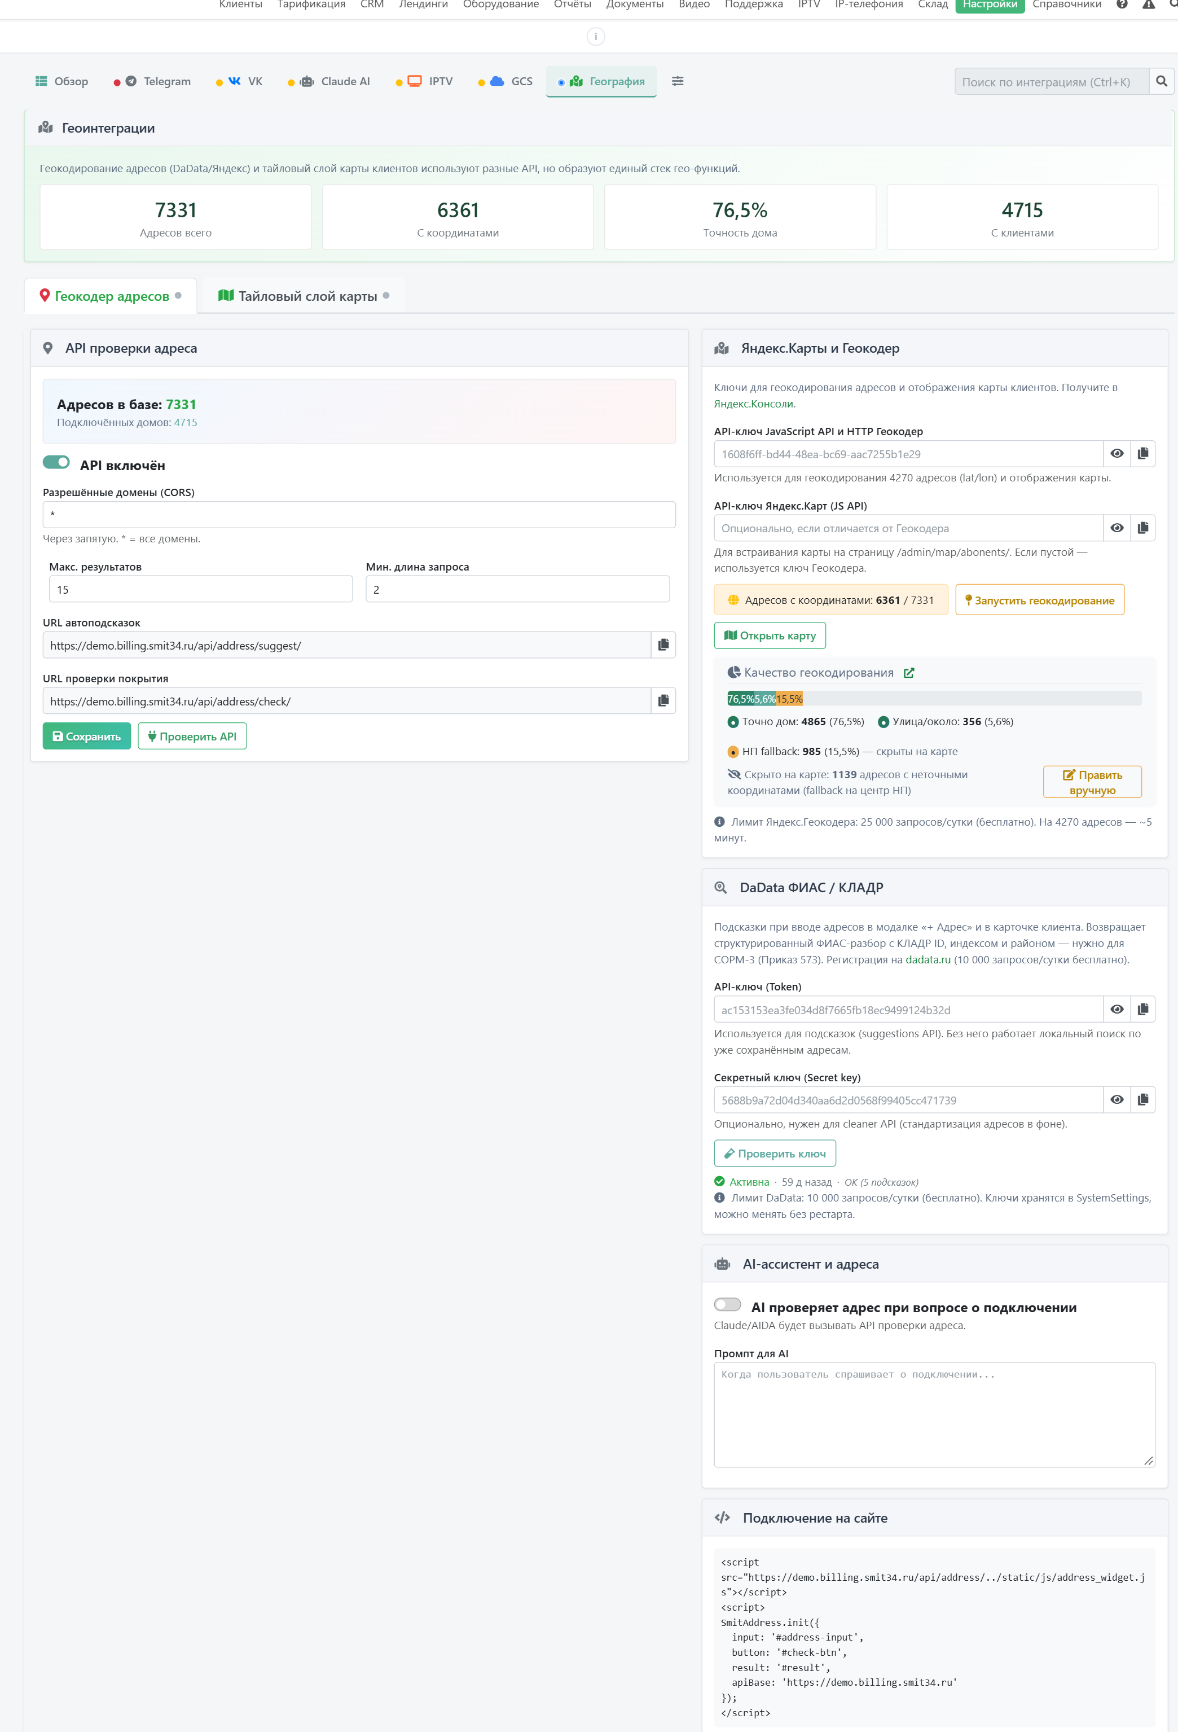Copy the DaData Secret key
The width and height of the screenshot is (1178, 1732).
point(1142,1099)
